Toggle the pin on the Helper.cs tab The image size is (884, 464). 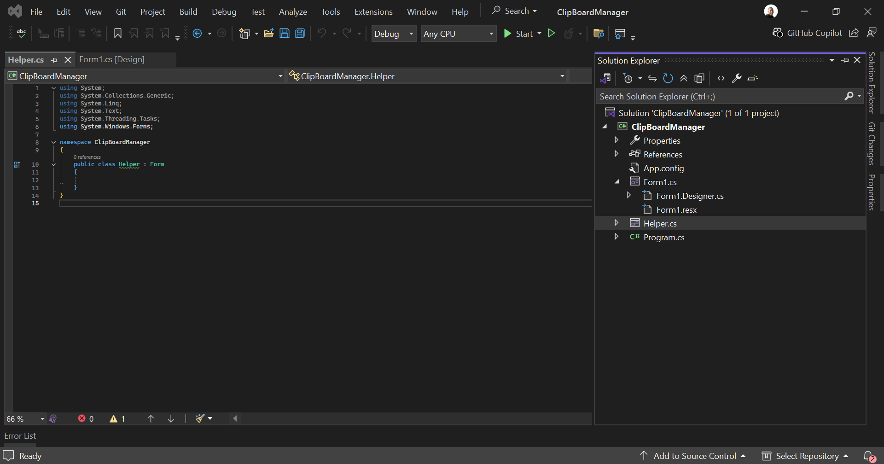[54, 60]
